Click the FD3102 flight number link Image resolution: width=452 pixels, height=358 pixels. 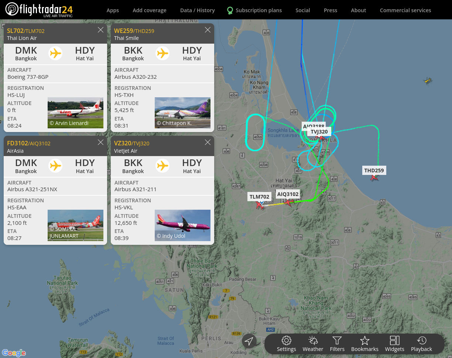pos(17,143)
